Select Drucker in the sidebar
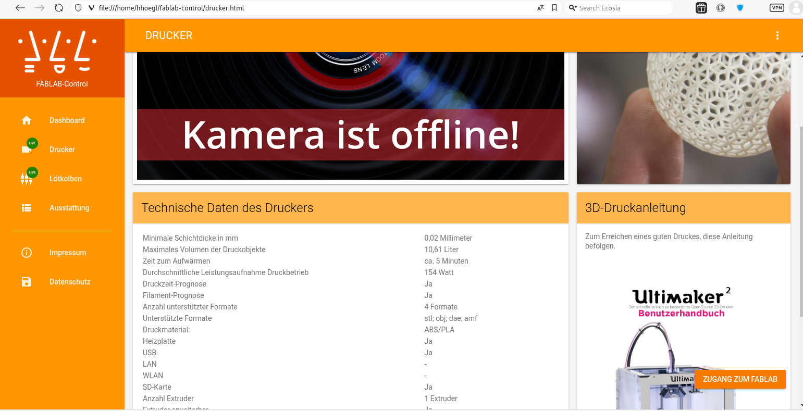 [x=62, y=150]
